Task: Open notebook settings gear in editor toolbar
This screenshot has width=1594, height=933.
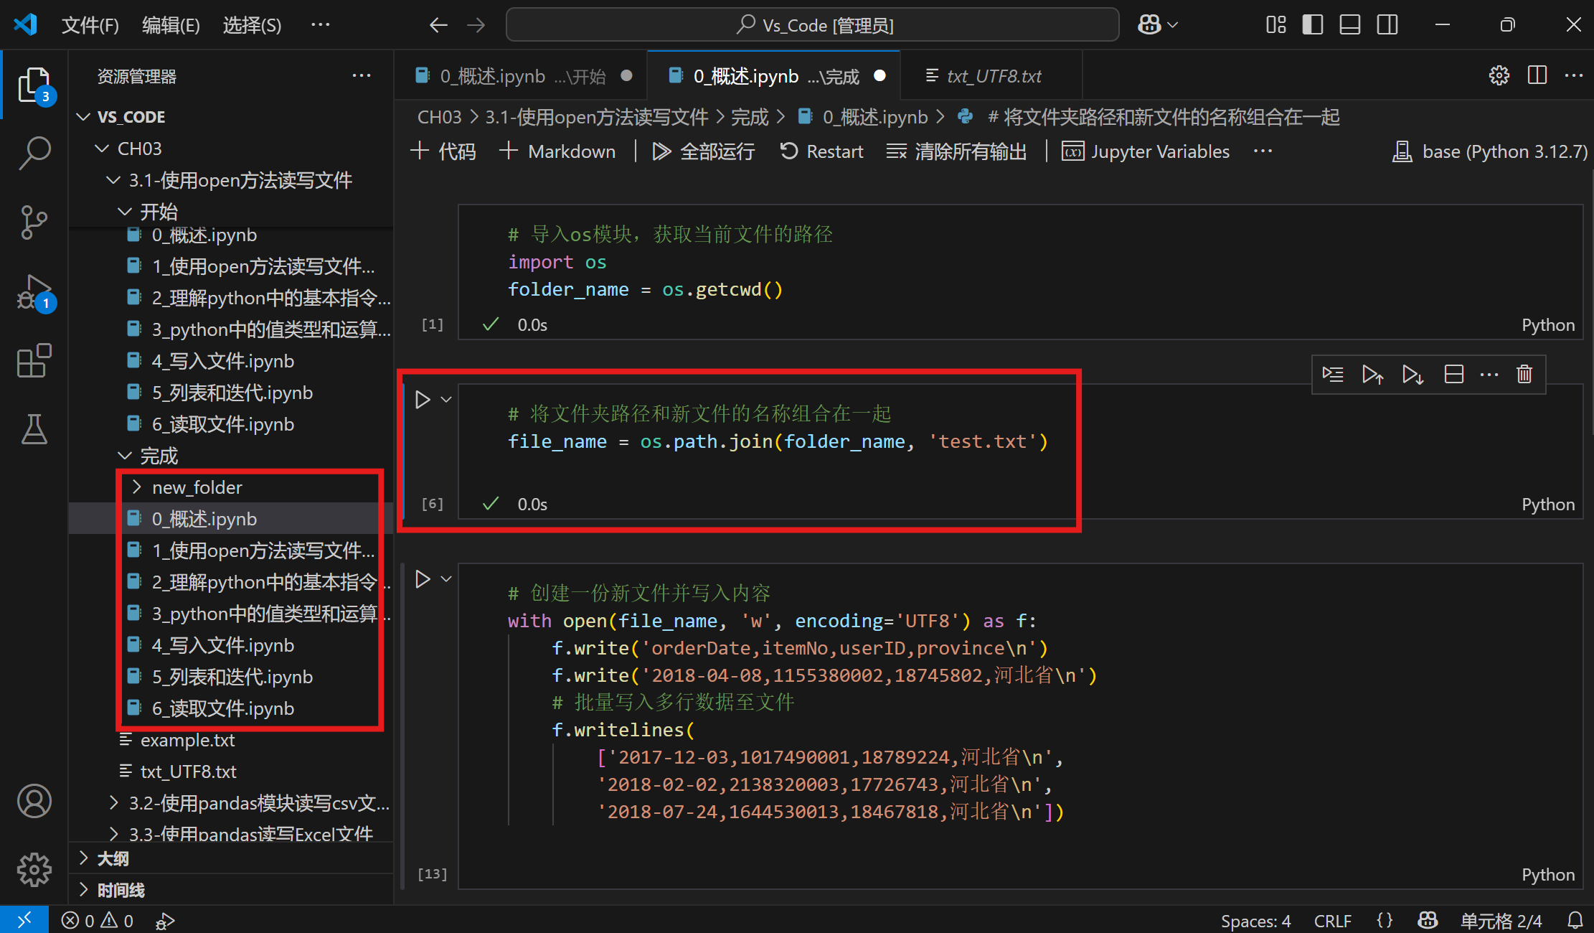Action: pos(1499,75)
